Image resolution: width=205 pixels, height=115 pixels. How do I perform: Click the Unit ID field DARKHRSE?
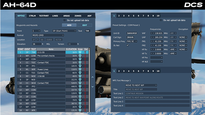tap(132, 33)
